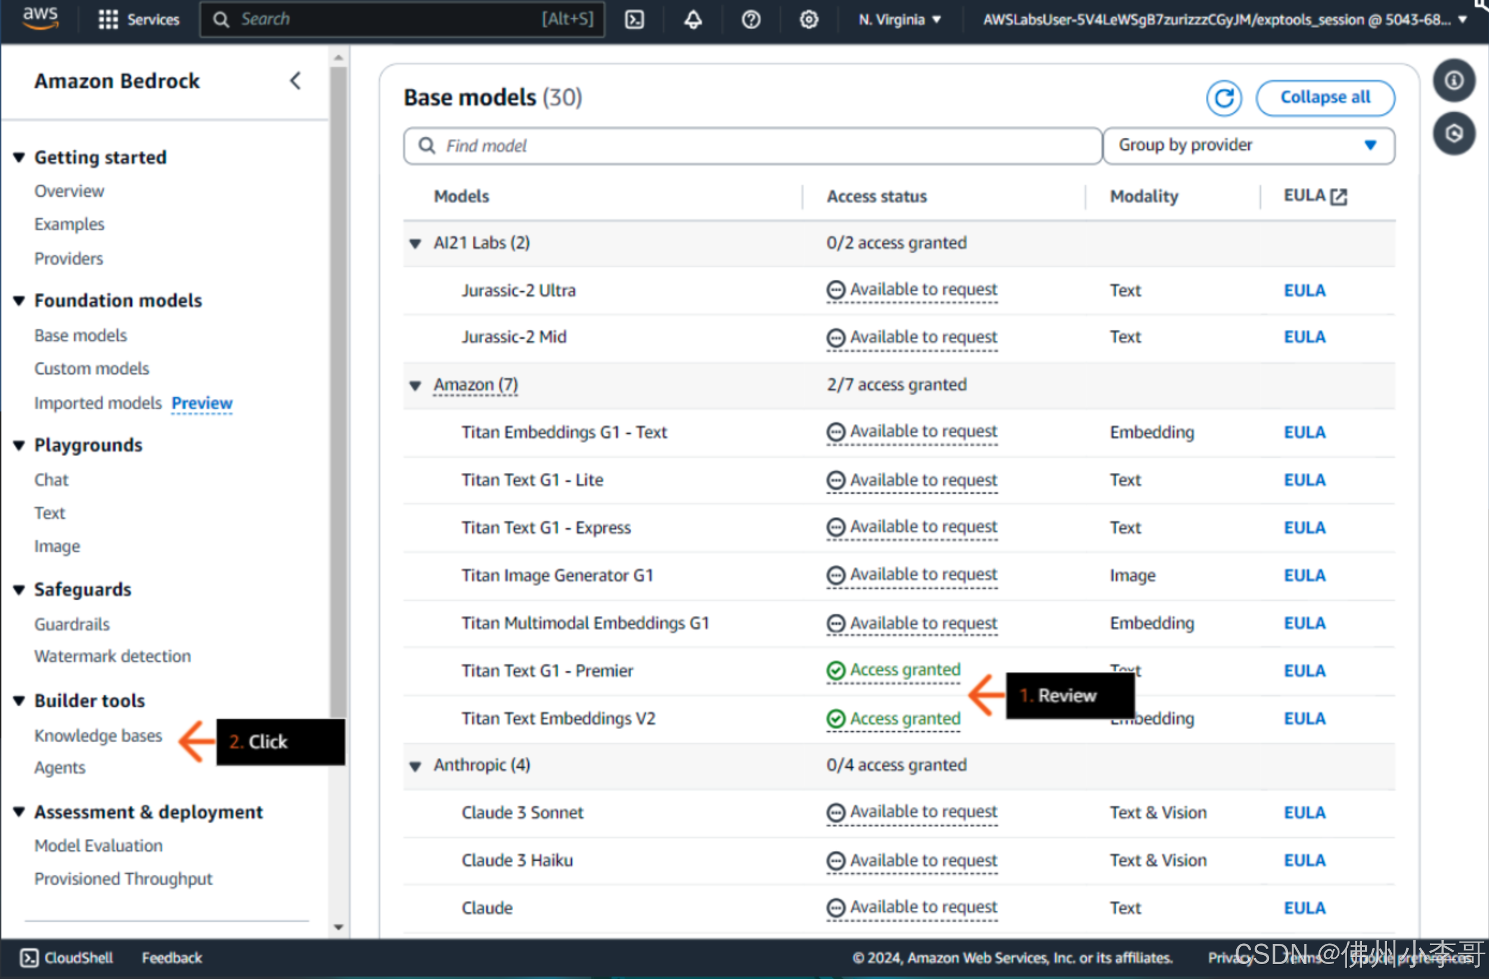This screenshot has width=1489, height=979.
Task: Open Agents in sidebar
Action: point(60,767)
